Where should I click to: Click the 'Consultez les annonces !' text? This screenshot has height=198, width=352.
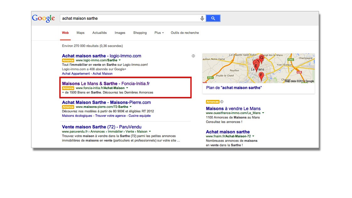(x=224, y=122)
